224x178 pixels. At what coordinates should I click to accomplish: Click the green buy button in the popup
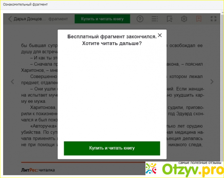(112, 148)
